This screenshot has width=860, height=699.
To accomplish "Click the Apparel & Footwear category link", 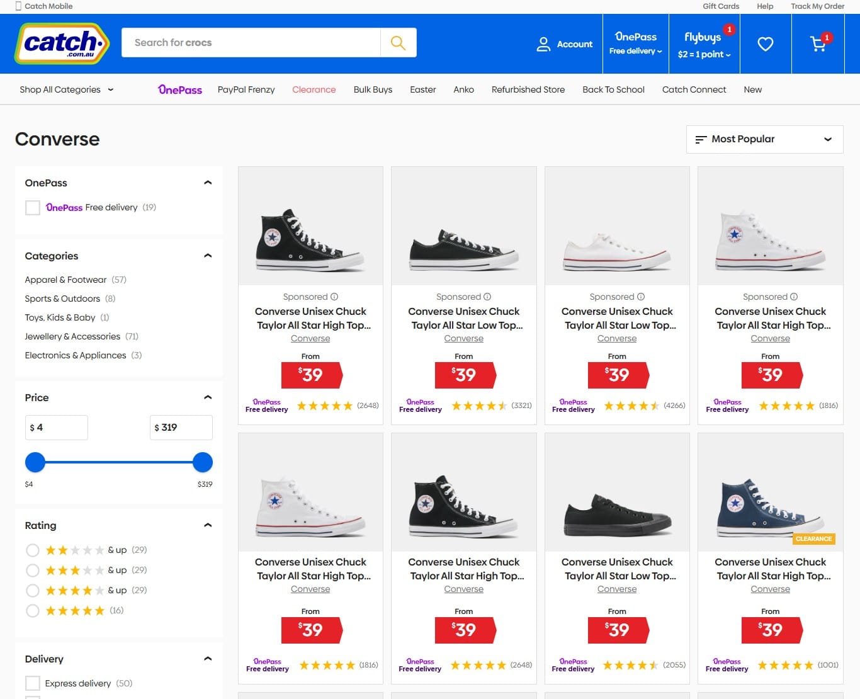I will (65, 280).
